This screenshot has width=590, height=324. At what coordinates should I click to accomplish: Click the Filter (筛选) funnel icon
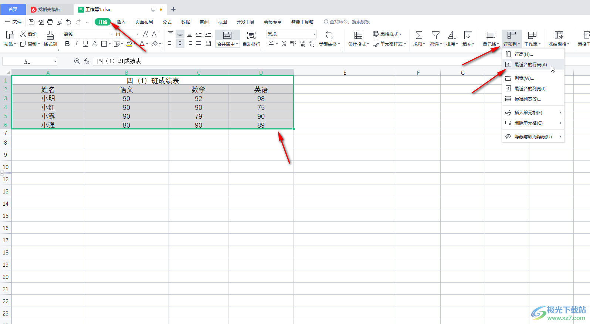(435, 35)
